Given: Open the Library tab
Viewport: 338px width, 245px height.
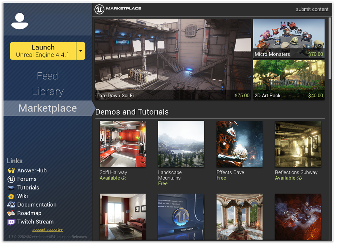Looking at the screenshot, I should pos(47,92).
